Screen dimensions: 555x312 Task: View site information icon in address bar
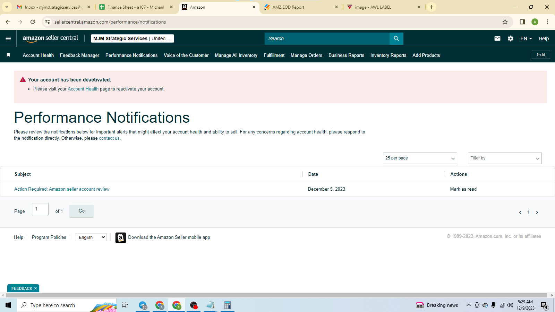point(48,22)
